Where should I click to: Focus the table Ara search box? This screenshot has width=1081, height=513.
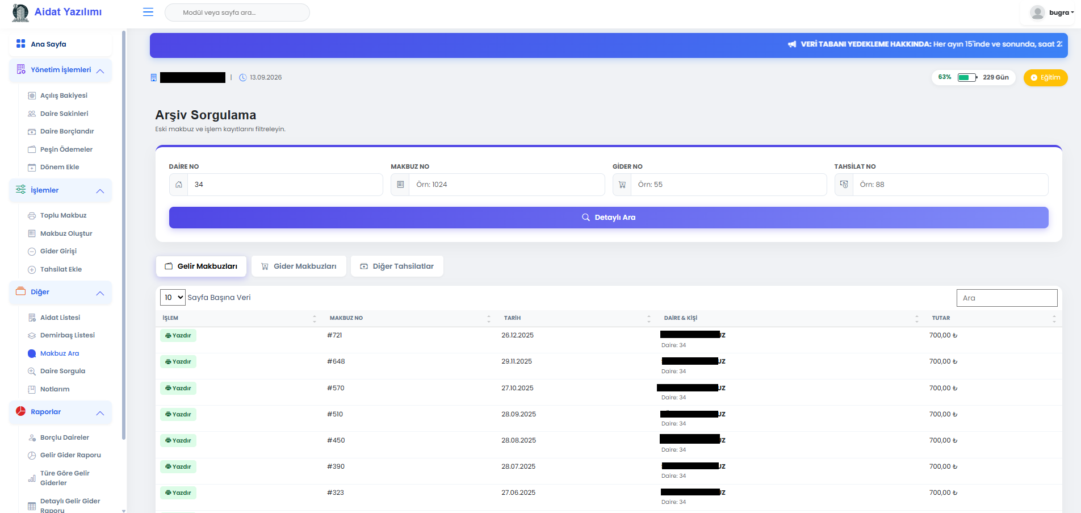1007,298
